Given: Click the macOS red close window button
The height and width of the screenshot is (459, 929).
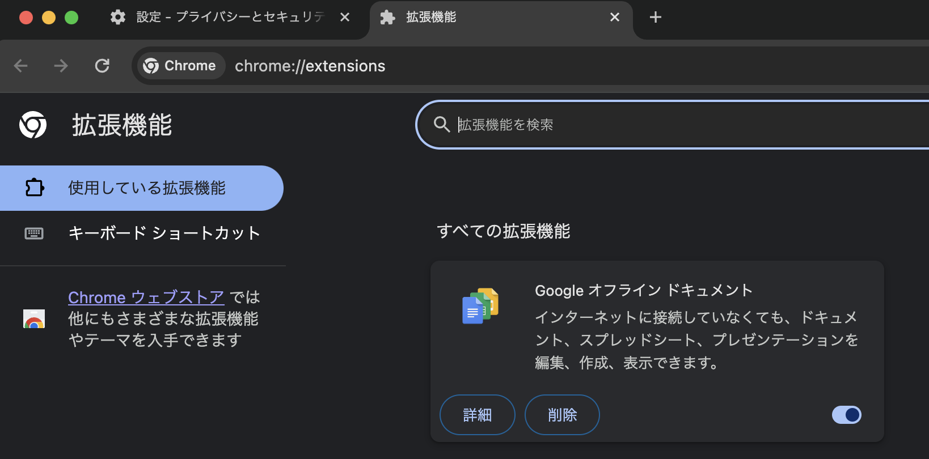Looking at the screenshot, I should tap(26, 18).
